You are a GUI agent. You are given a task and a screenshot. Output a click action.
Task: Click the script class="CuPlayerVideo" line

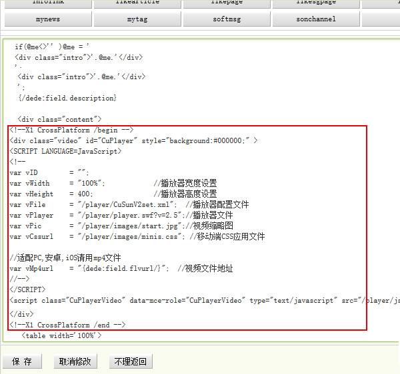point(205,301)
